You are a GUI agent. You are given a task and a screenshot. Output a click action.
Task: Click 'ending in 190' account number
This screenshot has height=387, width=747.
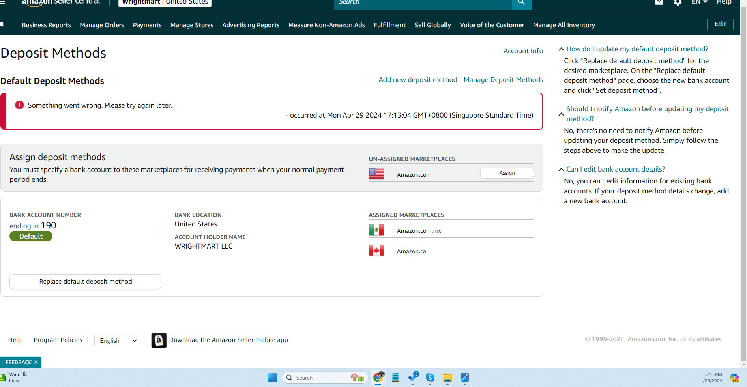(33, 225)
